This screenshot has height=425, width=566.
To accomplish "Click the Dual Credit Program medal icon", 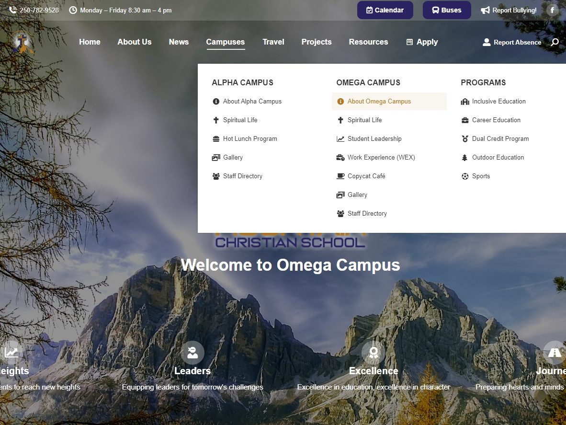I will click(x=464, y=139).
